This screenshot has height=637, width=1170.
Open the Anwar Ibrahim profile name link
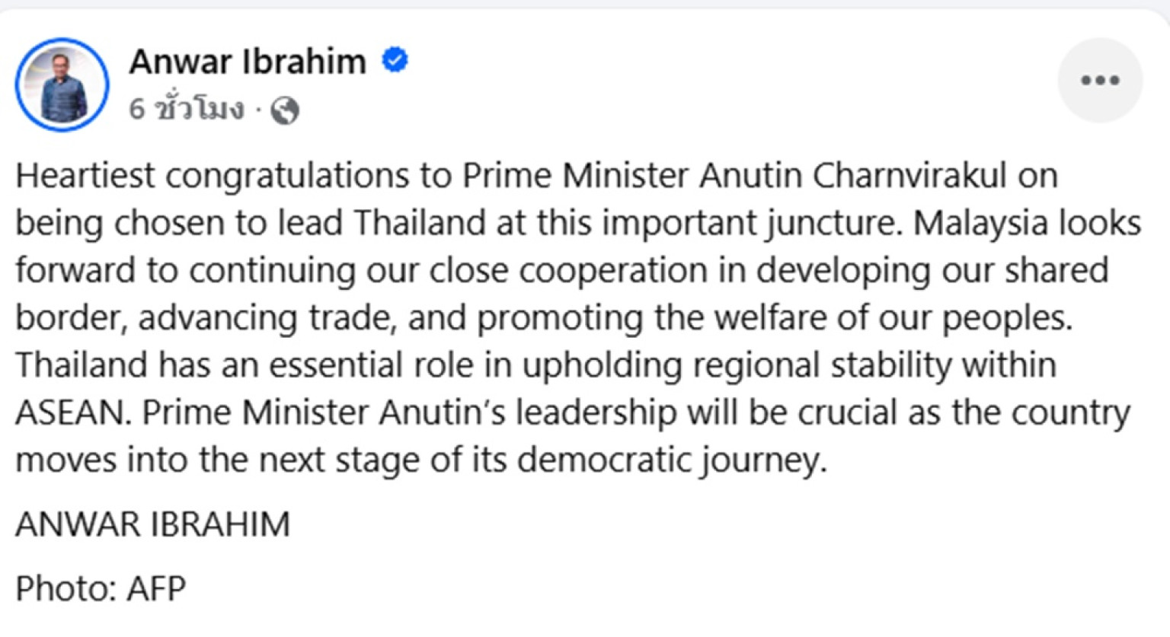248,61
